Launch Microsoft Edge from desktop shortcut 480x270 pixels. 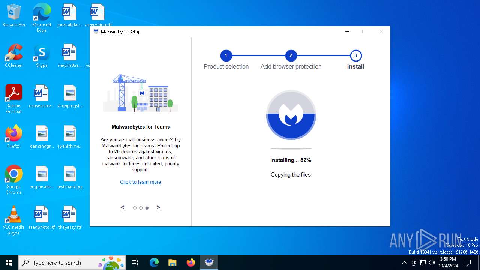pos(42,18)
